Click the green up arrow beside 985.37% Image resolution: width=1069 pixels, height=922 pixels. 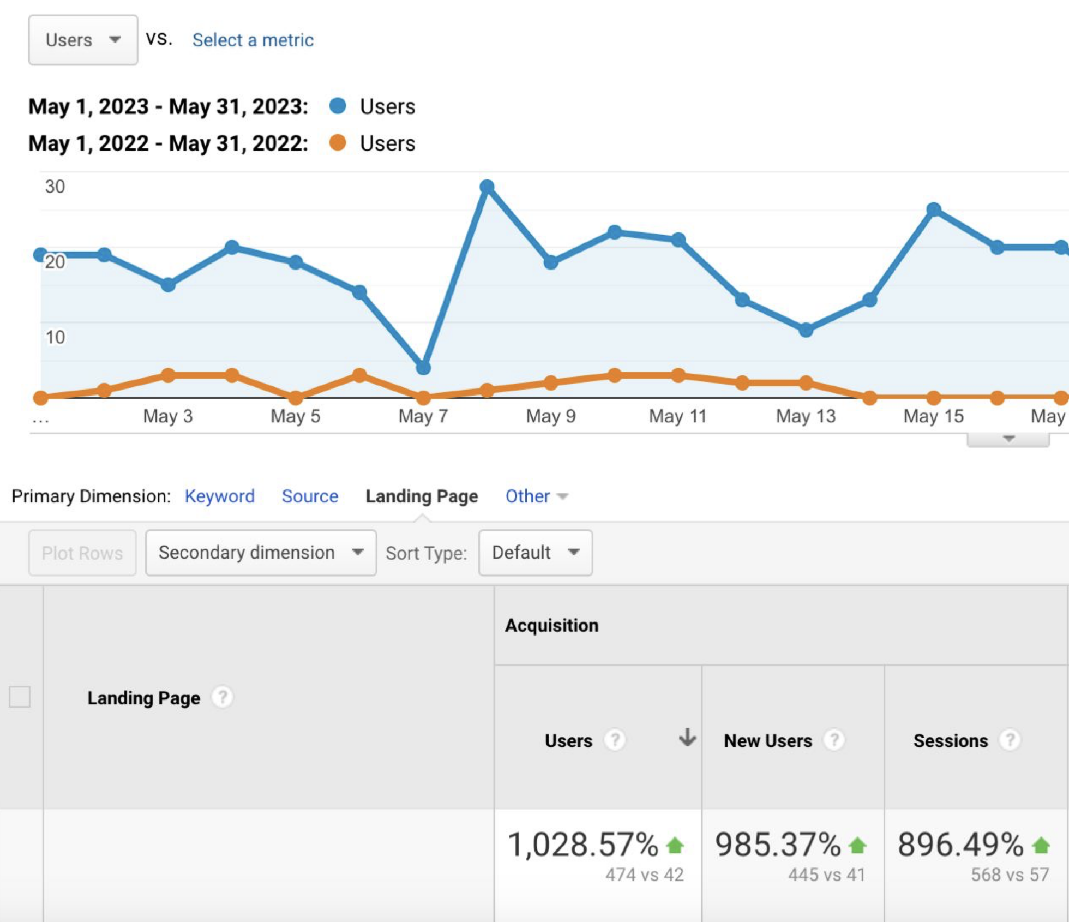tap(857, 845)
